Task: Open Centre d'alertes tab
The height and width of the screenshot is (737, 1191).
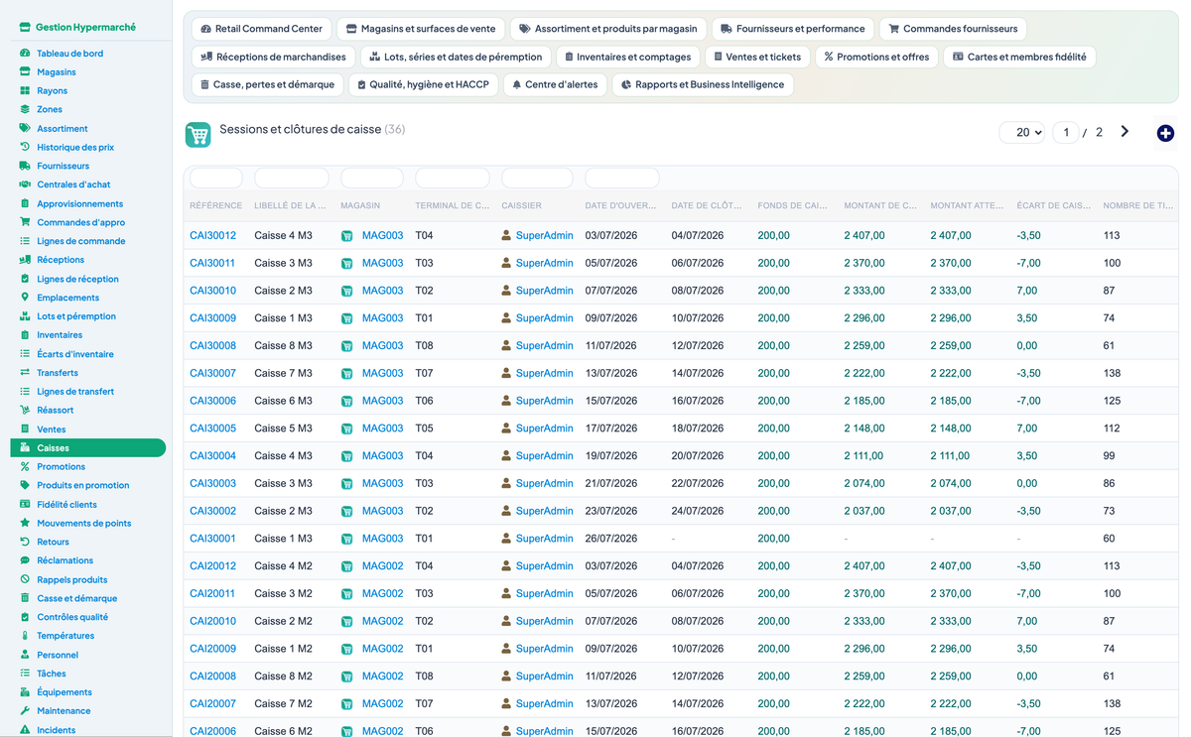Action: 555,84
